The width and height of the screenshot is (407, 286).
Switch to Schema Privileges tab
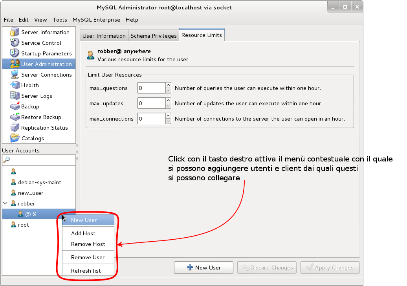click(153, 36)
